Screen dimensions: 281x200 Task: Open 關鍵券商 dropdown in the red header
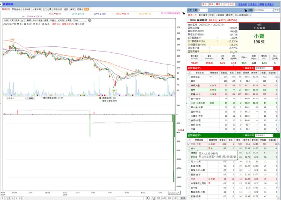click(x=264, y=68)
